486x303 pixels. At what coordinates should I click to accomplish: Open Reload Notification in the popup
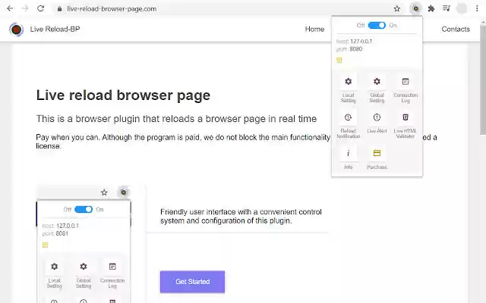pyautogui.click(x=348, y=124)
